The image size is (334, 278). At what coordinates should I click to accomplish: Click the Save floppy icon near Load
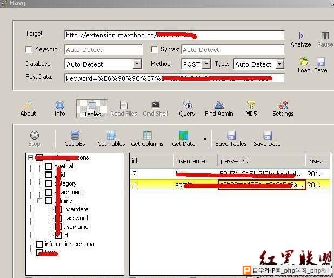pos(321,62)
